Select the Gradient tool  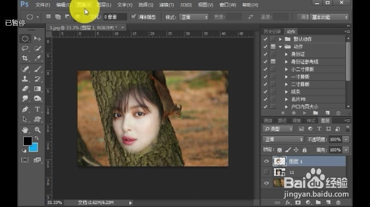[37, 89]
